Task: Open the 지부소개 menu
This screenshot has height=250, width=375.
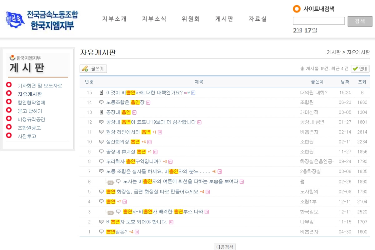Action: click(x=114, y=19)
